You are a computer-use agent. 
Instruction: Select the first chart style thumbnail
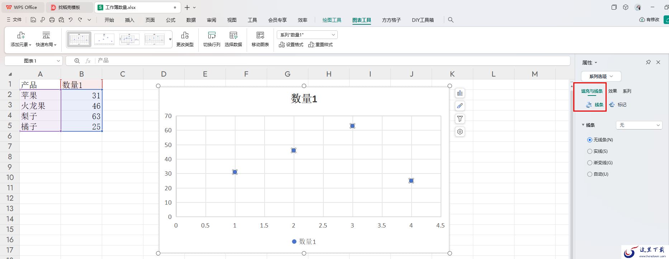(79, 39)
